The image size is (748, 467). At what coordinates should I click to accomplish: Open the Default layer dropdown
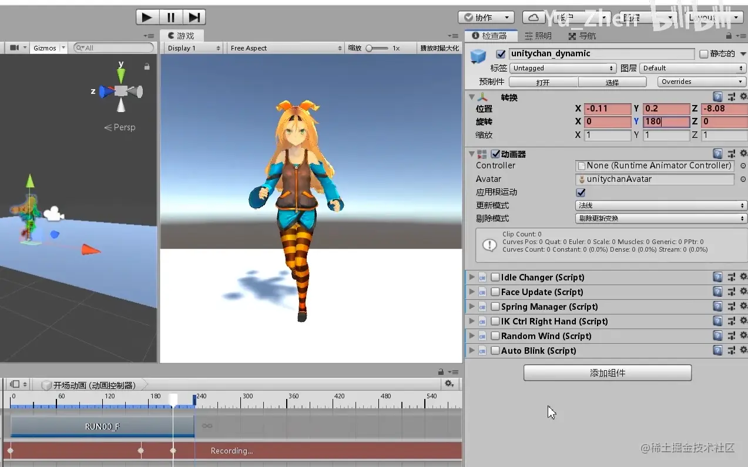(693, 68)
